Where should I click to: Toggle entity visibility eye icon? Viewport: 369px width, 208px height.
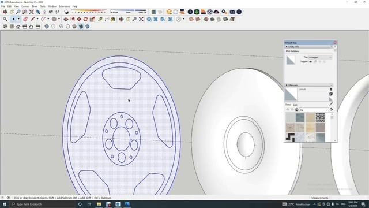click(x=310, y=62)
